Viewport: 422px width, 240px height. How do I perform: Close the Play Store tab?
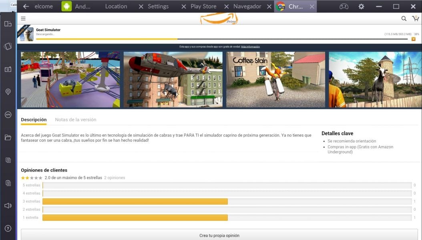click(x=226, y=7)
